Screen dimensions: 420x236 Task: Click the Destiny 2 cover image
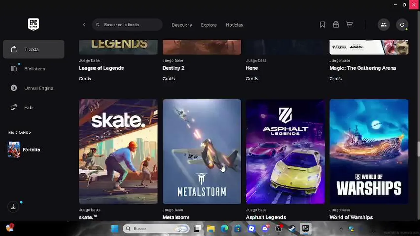202,47
